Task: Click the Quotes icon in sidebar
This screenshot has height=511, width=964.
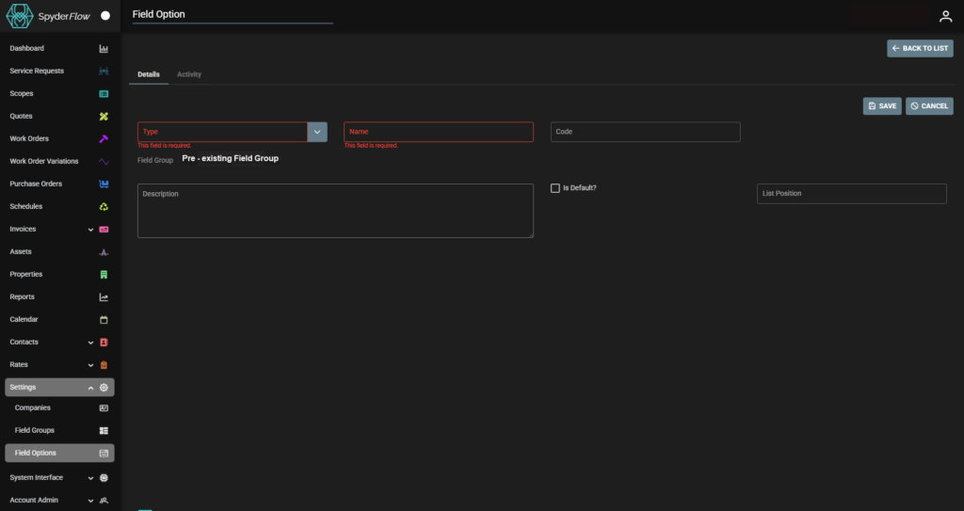Action: (x=104, y=117)
